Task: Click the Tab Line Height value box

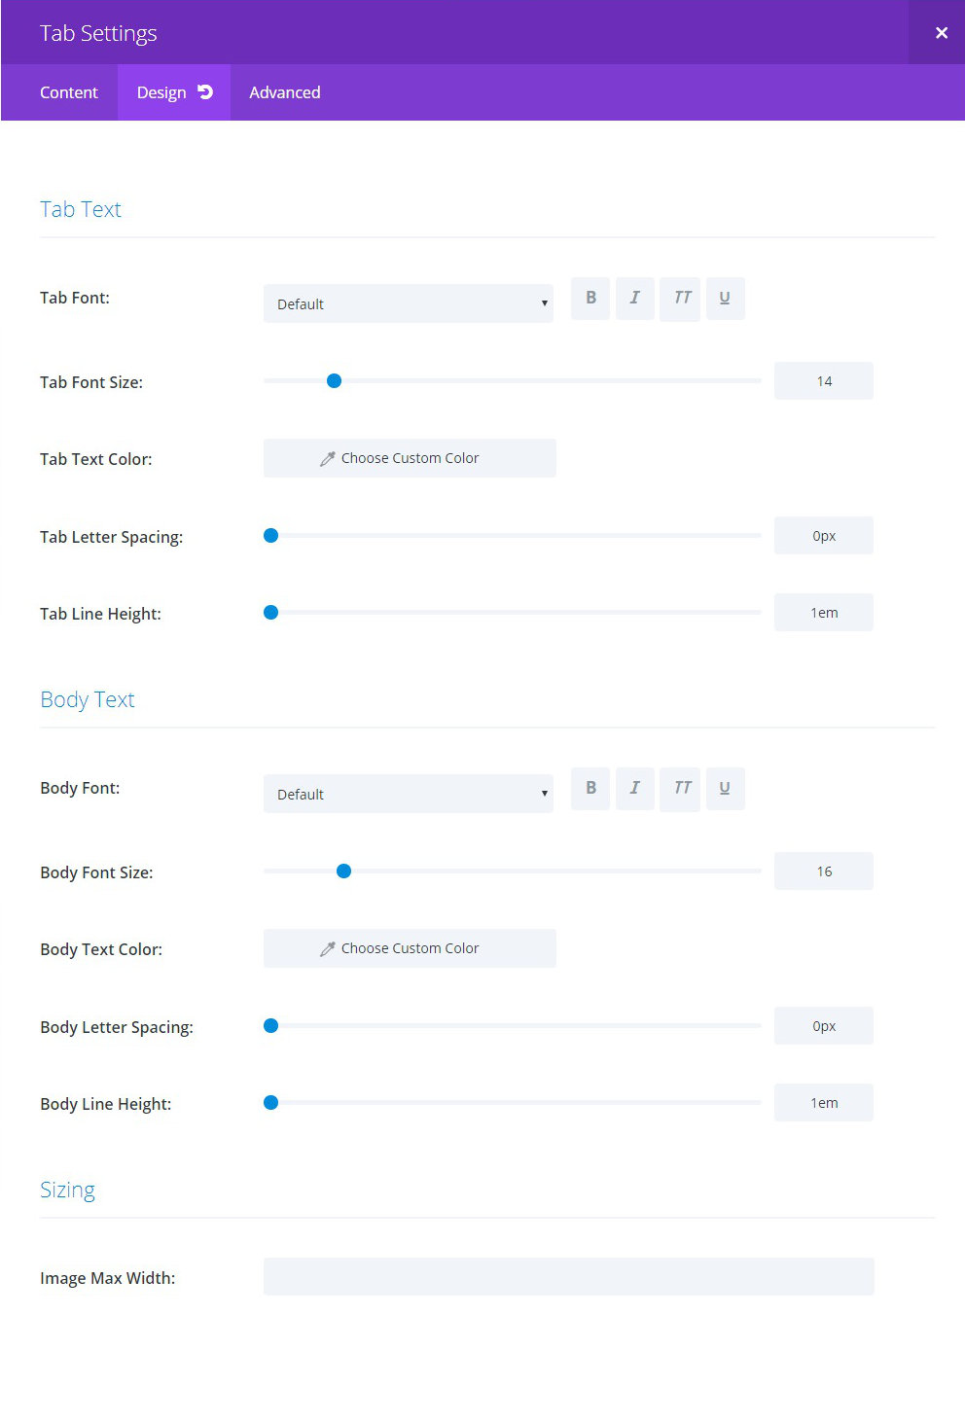Action: tap(824, 613)
